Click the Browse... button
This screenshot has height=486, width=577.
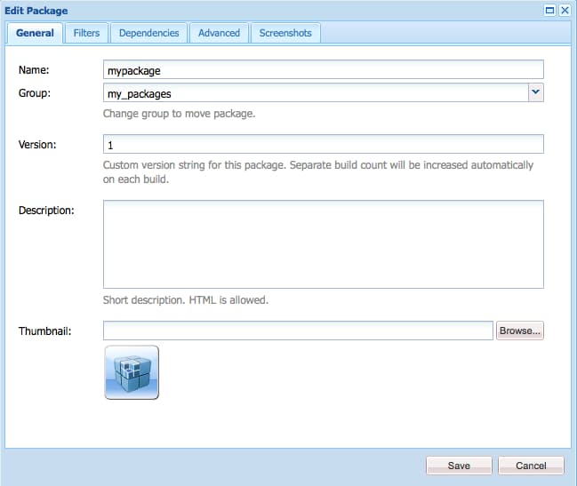point(519,331)
